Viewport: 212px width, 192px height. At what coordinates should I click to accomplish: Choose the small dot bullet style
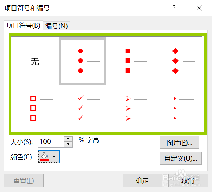178,109
